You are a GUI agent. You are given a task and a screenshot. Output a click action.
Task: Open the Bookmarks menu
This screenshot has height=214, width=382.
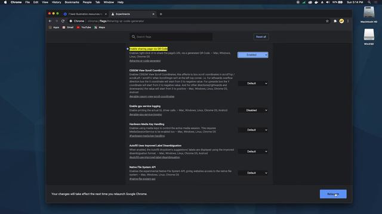[72, 2]
